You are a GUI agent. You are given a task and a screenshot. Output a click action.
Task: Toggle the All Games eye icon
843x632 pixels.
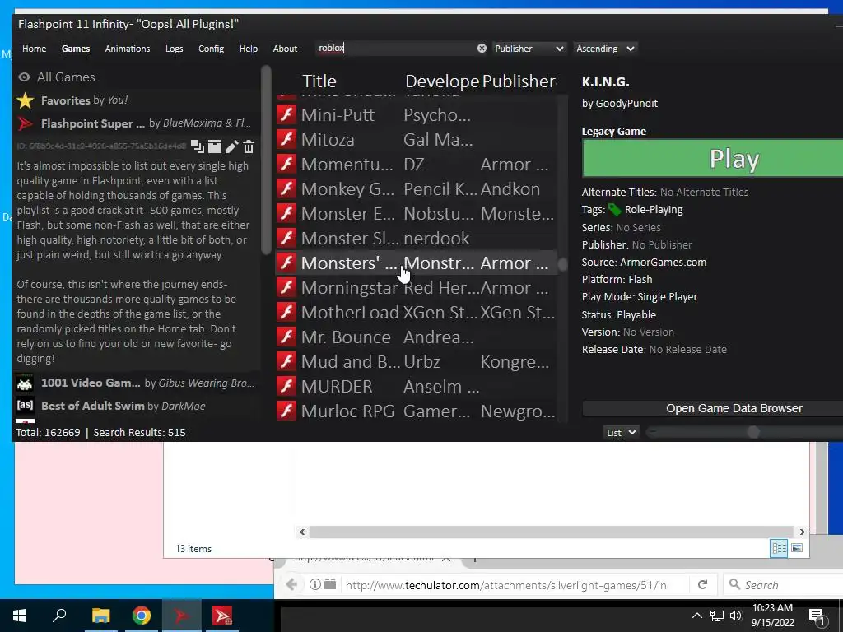pyautogui.click(x=24, y=77)
